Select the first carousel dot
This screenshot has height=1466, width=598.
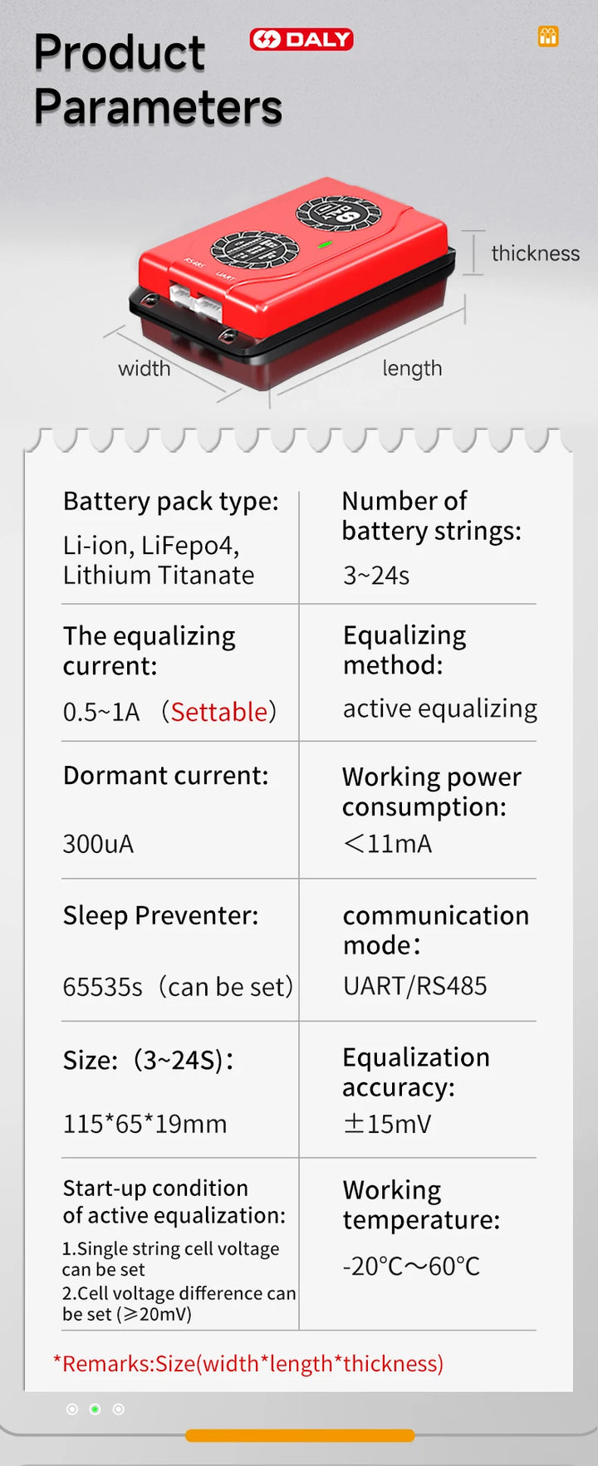tap(72, 1409)
